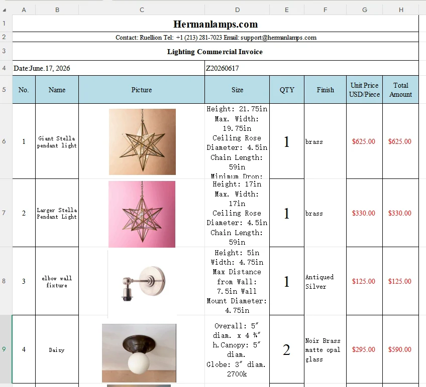This screenshot has height=387, width=426.
Task: Click the Finish header cell
Action: pos(325,90)
